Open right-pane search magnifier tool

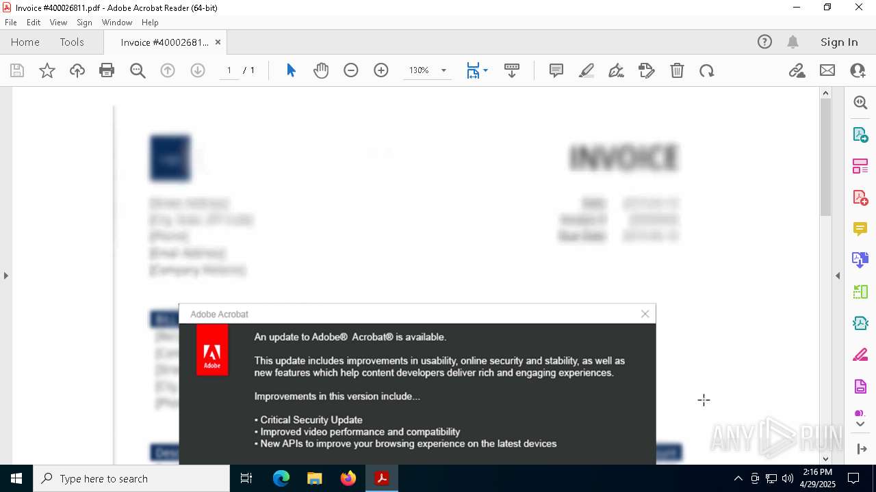860,102
